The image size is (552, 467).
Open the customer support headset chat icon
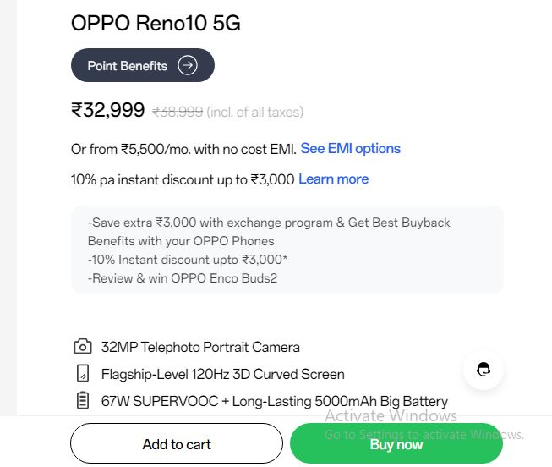tap(484, 370)
